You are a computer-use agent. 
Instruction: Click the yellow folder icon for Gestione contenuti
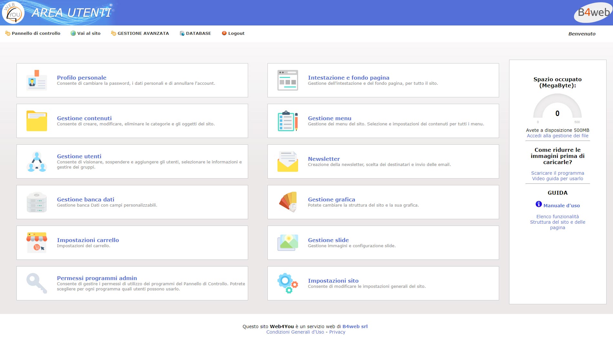point(37,121)
